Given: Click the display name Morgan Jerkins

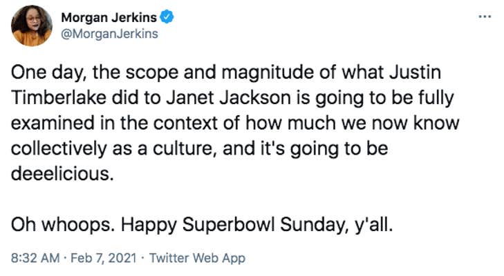Looking at the screenshot, I should click(x=109, y=17).
